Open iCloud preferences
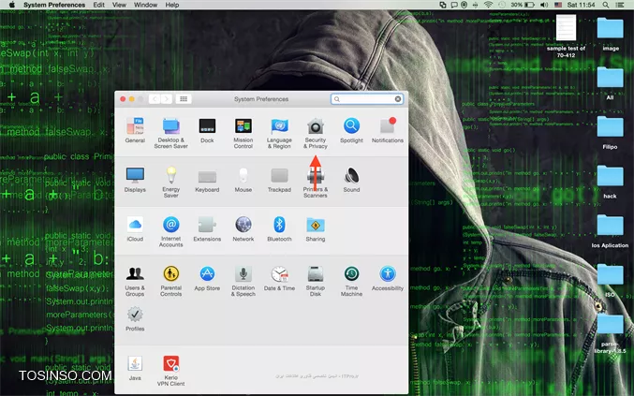This screenshot has height=396, width=634. click(x=135, y=229)
